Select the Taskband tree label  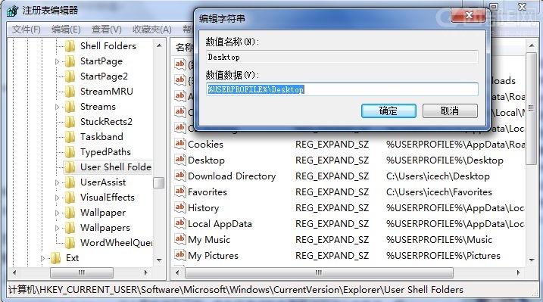[x=101, y=137]
